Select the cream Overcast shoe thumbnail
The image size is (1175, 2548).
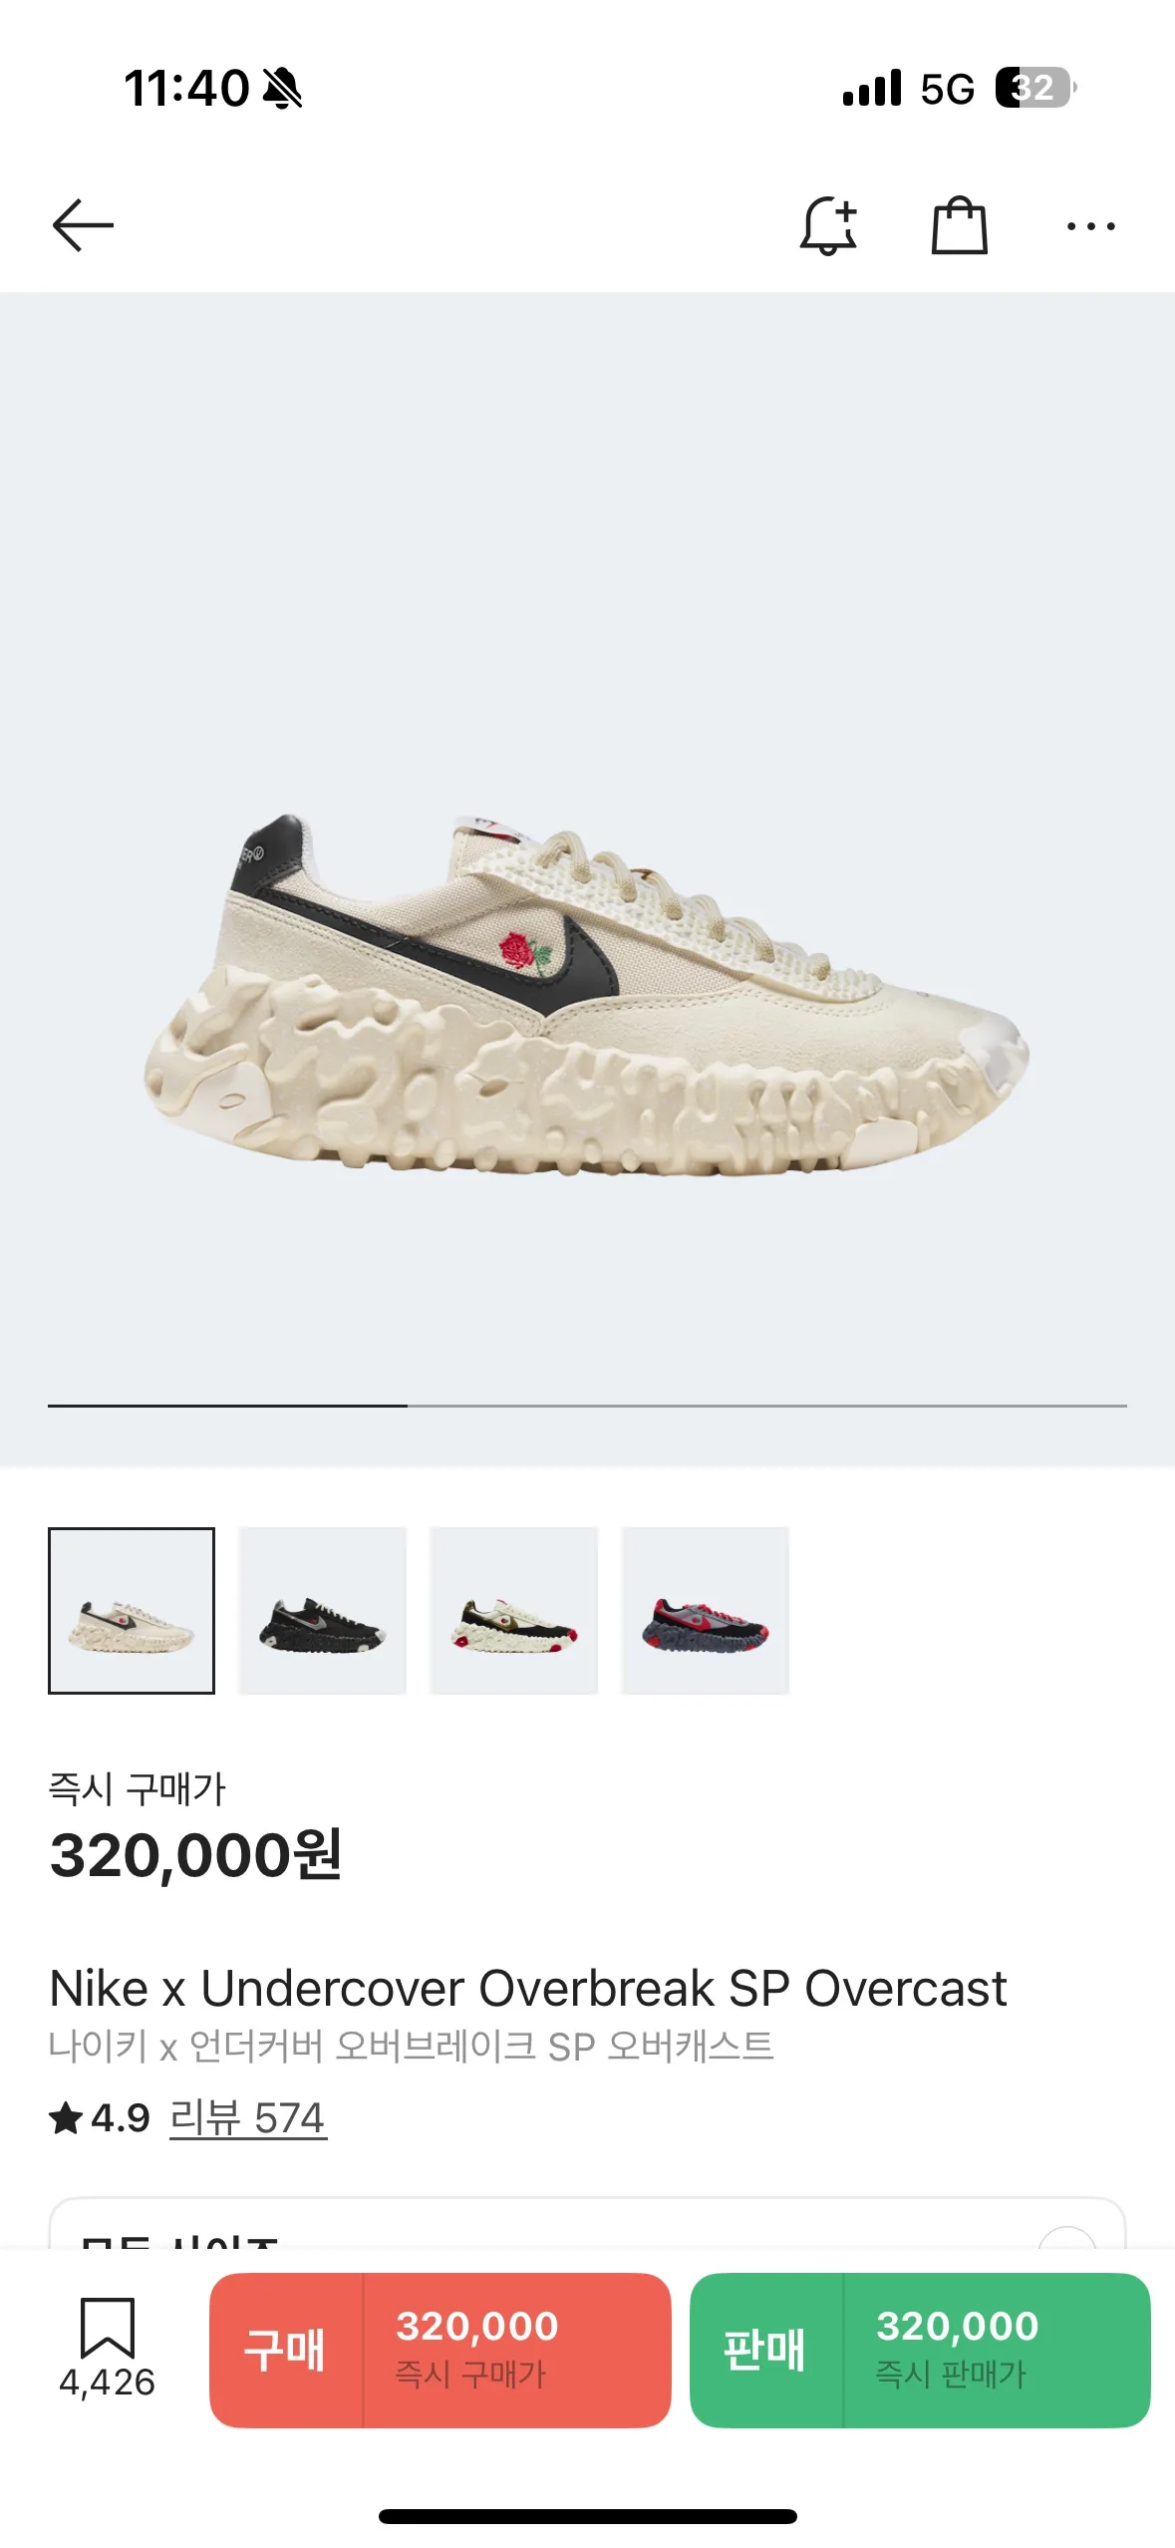pyautogui.click(x=132, y=1610)
